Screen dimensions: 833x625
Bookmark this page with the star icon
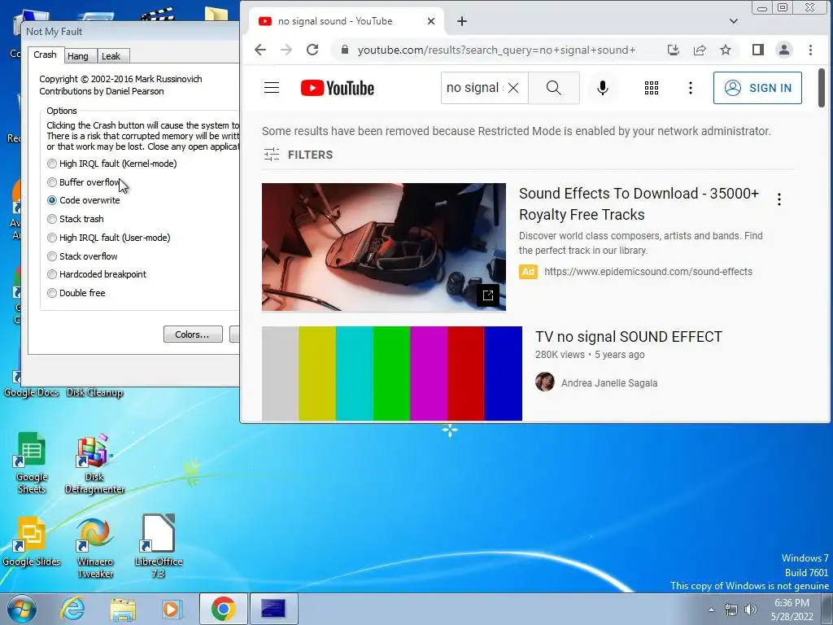pos(726,50)
